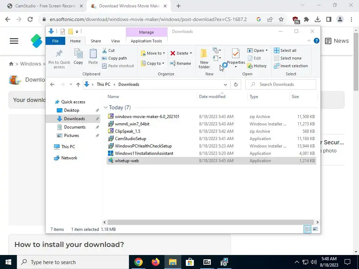Create a New folder from the ribbon
This screenshot has height=269, width=359.
[204, 58]
